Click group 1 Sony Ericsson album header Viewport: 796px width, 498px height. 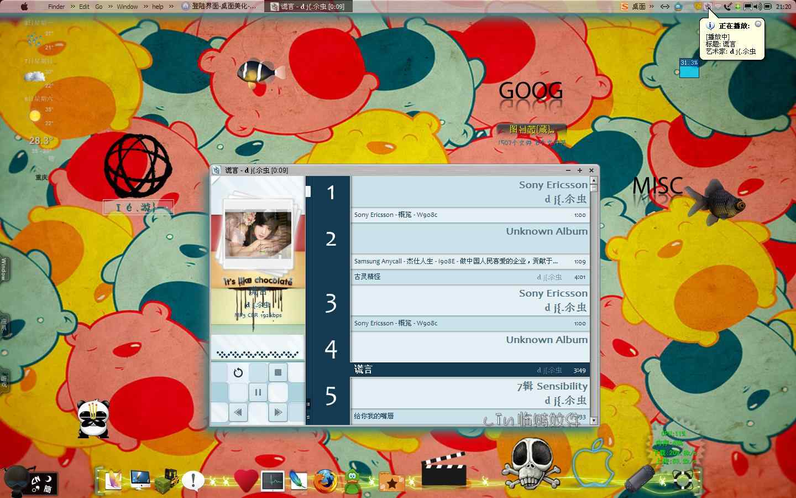click(470, 192)
